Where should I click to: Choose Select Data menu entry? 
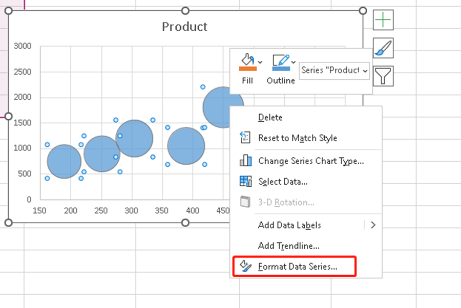[306, 182]
